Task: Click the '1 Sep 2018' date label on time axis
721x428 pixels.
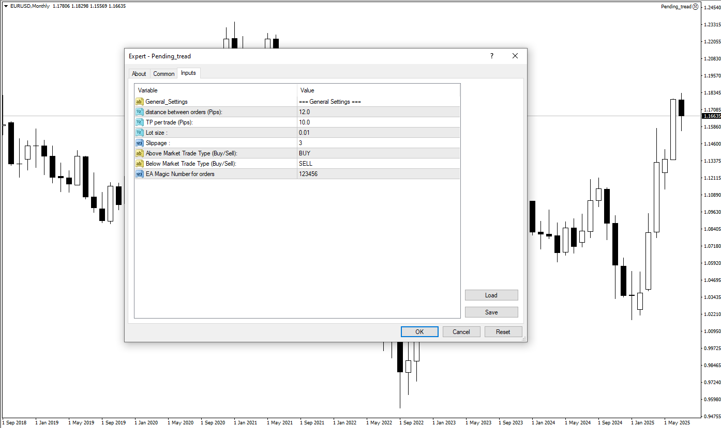Action: pos(15,423)
